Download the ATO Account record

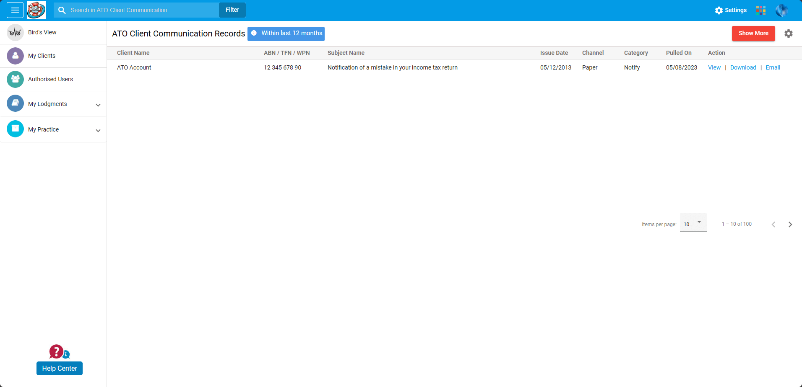[743, 67]
